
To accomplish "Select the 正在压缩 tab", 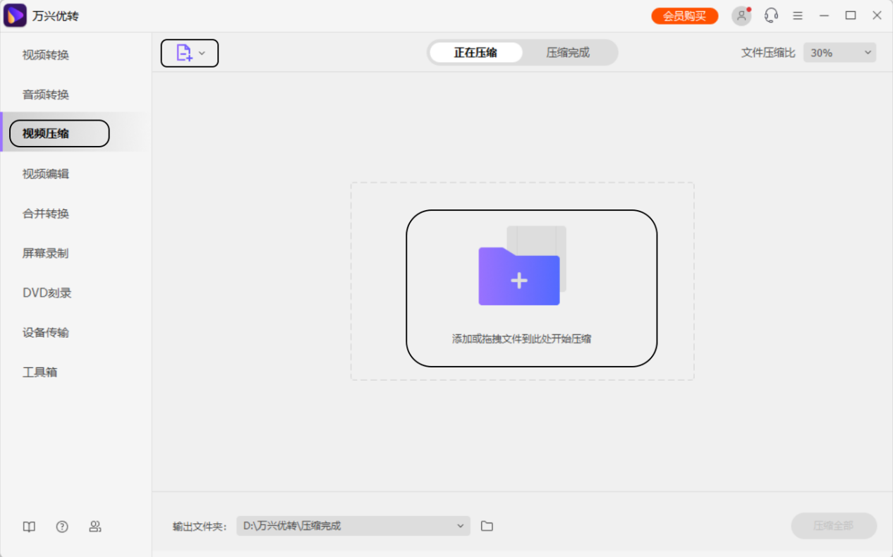I will click(x=475, y=51).
